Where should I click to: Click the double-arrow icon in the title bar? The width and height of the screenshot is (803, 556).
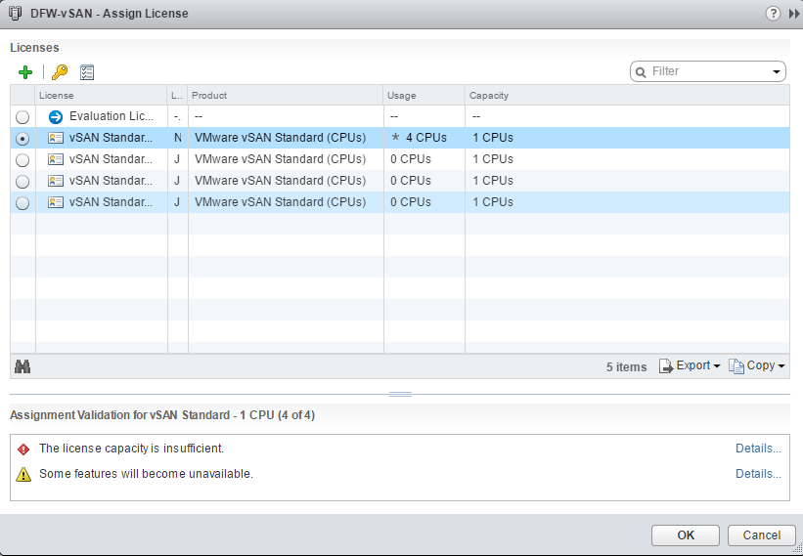click(x=794, y=14)
